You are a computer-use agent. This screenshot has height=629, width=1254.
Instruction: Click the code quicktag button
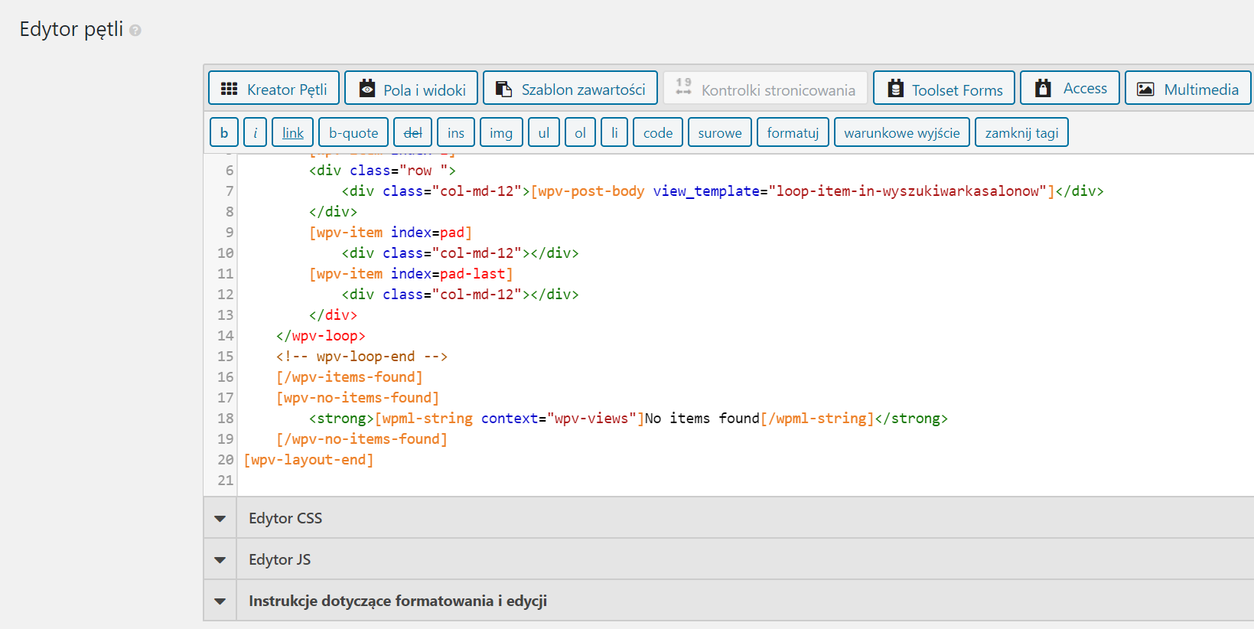pyautogui.click(x=658, y=132)
